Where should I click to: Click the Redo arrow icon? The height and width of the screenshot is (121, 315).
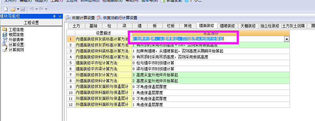coord(42,9)
